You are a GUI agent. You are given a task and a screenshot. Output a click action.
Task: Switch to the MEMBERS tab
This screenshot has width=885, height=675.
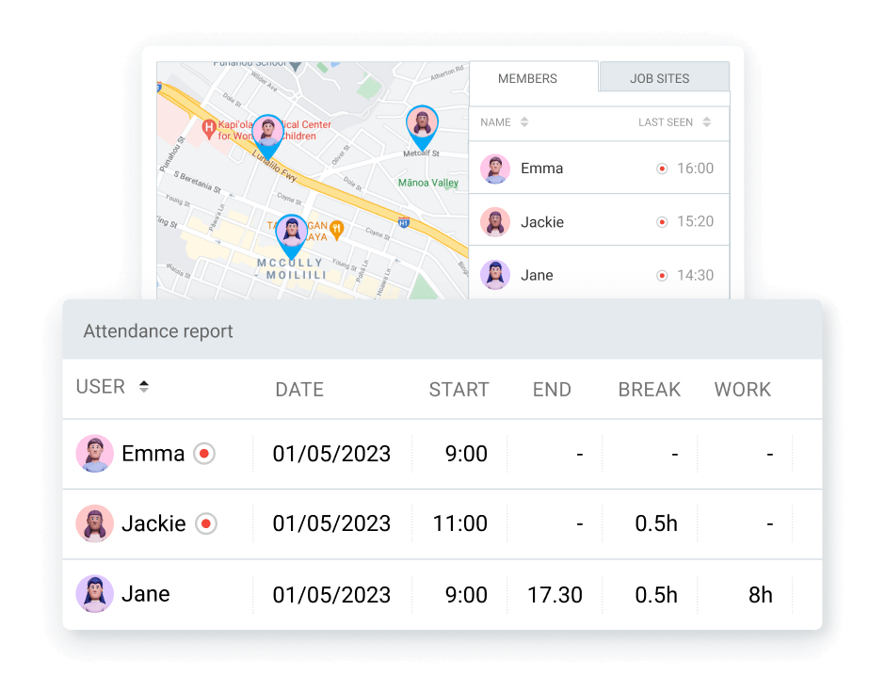[534, 78]
